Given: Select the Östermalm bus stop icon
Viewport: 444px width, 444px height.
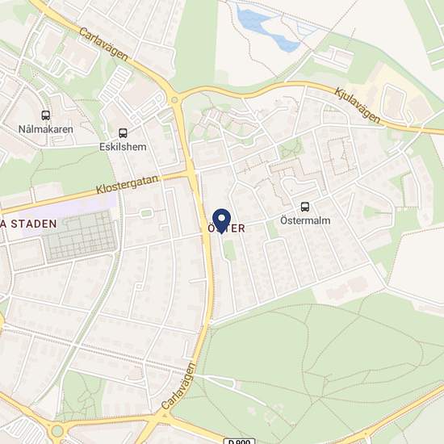Looking at the screenshot, I should click(x=304, y=207).
